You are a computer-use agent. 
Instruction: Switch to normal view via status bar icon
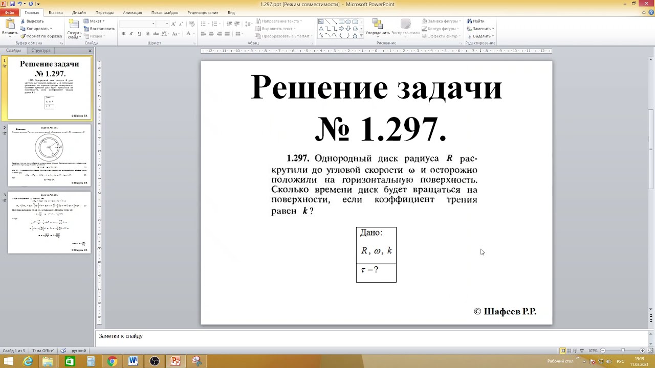(x=563, y=351)
